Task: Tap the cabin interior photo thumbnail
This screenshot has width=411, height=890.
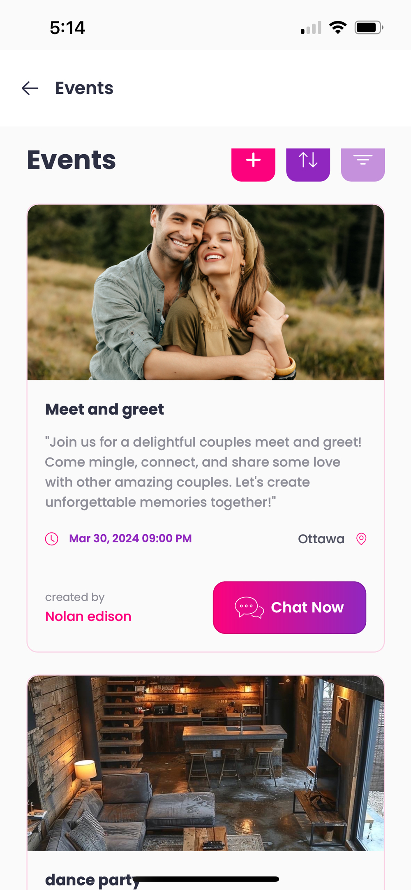Action: pos(205,763)
